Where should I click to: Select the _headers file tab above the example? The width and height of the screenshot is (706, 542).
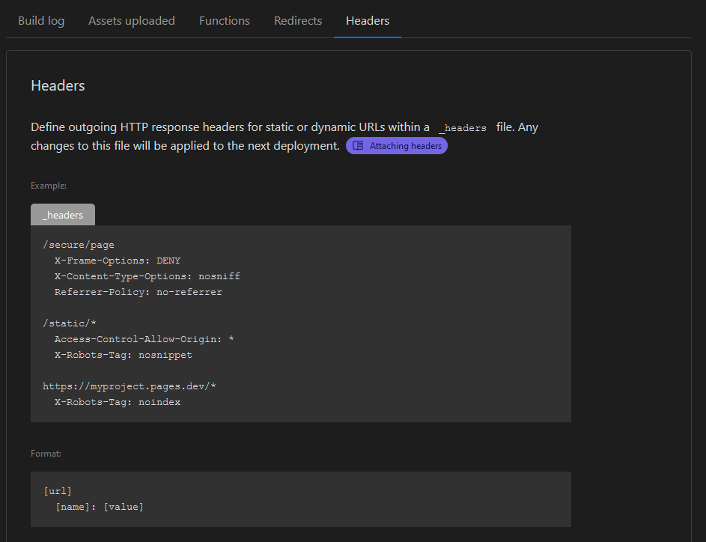click(63, 215)
